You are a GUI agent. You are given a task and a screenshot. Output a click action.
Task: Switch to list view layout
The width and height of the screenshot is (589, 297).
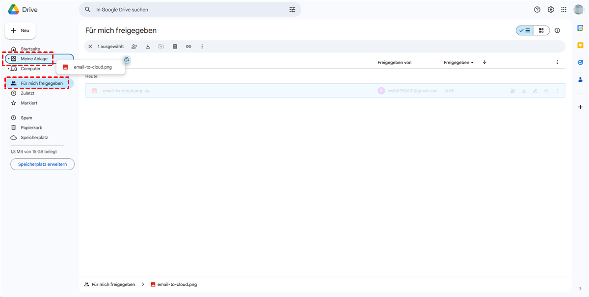pyautogui.click(x=525, y=30)
